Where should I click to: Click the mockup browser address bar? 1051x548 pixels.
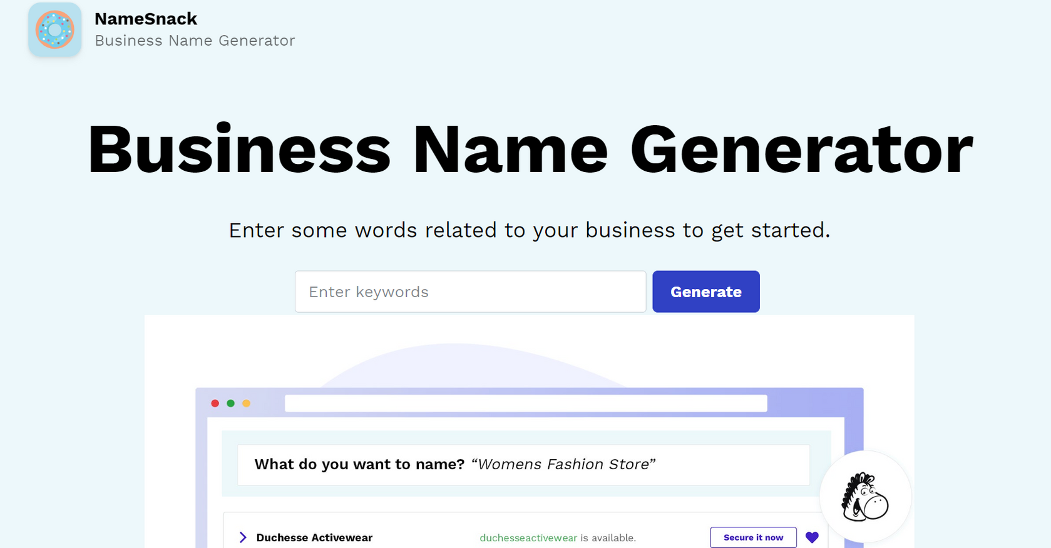[x=526, y=403]
